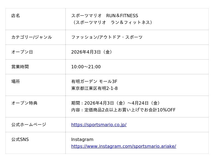Click the campaign period 期間 line
219x162 pixels.
[x=116, y=103]
